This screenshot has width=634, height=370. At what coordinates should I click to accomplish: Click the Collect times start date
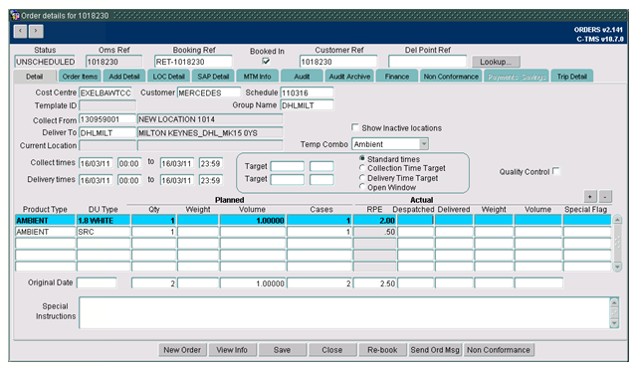coord(96,163)
